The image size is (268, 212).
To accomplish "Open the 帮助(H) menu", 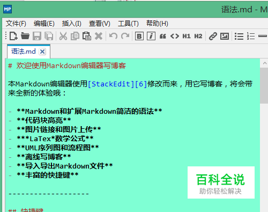I will pos(157,24).
